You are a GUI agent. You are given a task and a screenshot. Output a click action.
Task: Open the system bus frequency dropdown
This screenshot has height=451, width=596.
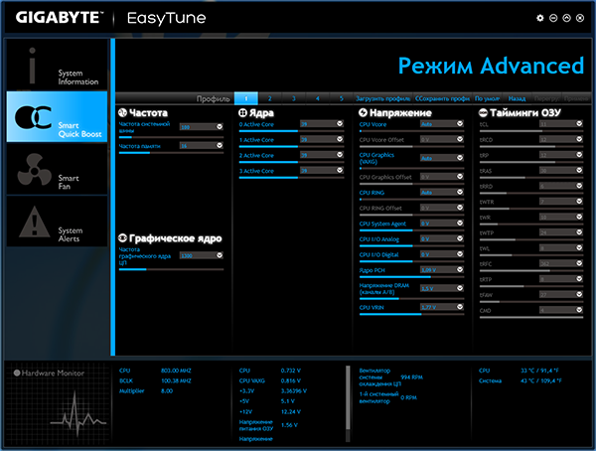point(220,126)
